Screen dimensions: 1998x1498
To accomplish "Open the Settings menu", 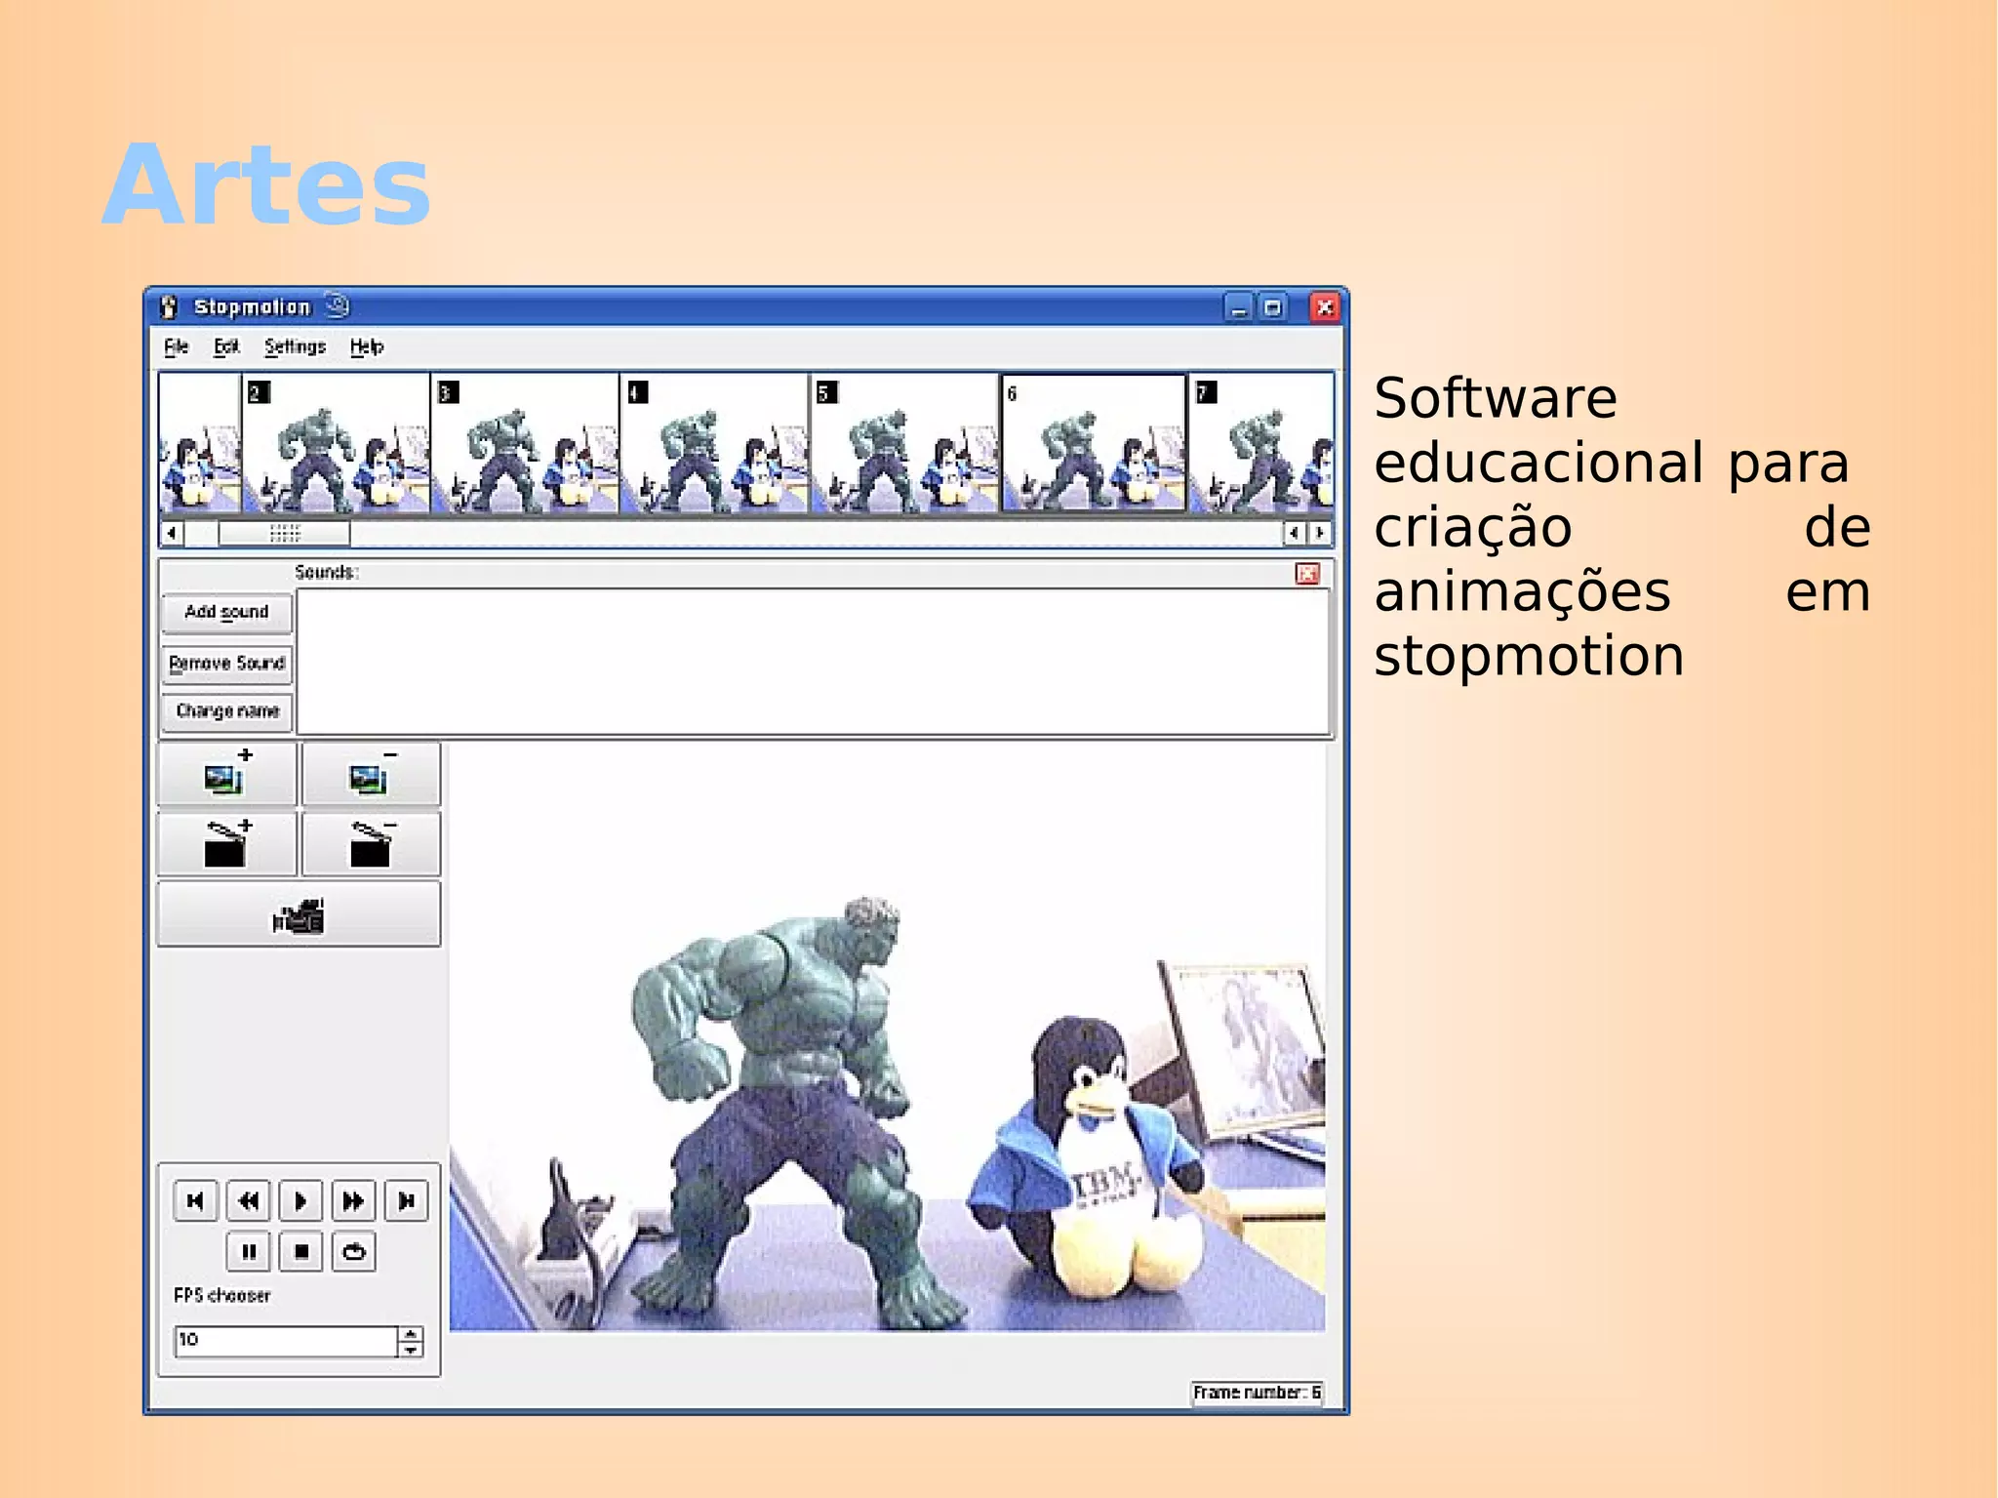I will coord(295,346).
